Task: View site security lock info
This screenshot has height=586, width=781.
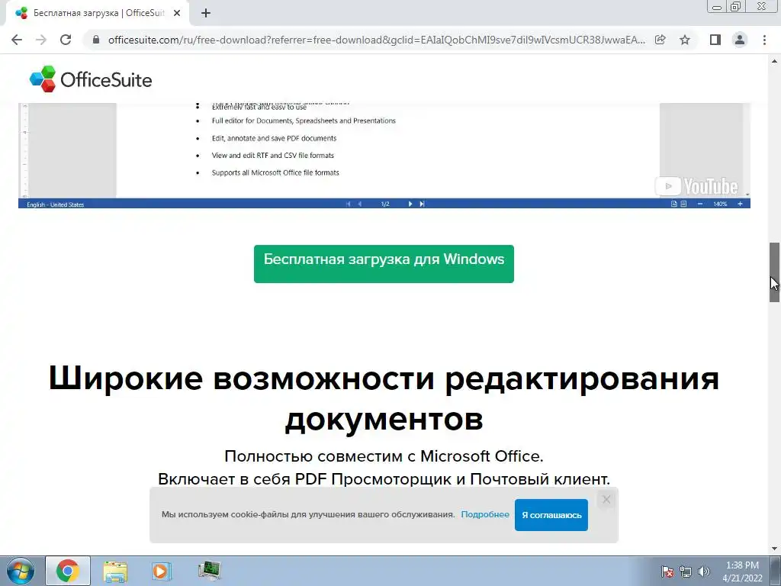Action: [96, 40]
